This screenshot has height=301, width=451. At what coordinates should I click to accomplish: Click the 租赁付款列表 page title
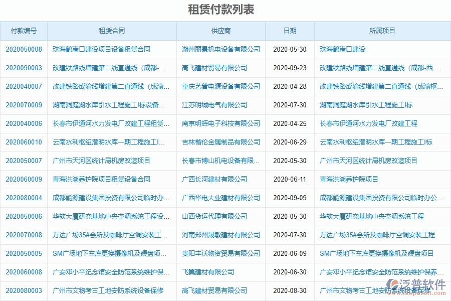225,9
